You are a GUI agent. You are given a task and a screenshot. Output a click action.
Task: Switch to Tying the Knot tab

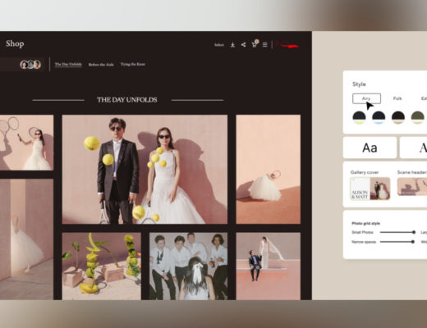133,64
